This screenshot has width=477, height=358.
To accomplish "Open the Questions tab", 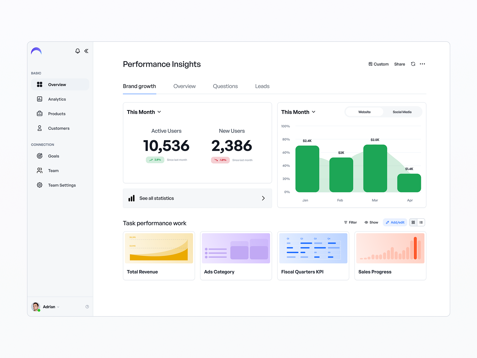I will (225, 86).
